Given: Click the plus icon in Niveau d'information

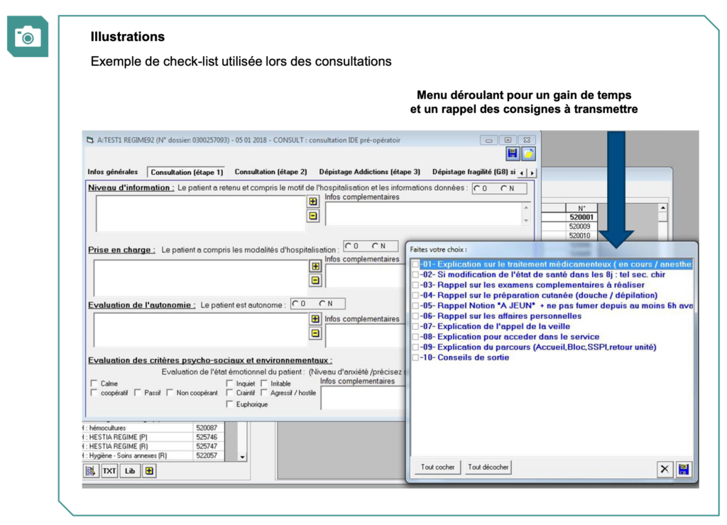Looking at the screenshot, I should pyautogui.click(x=313, y=202).
